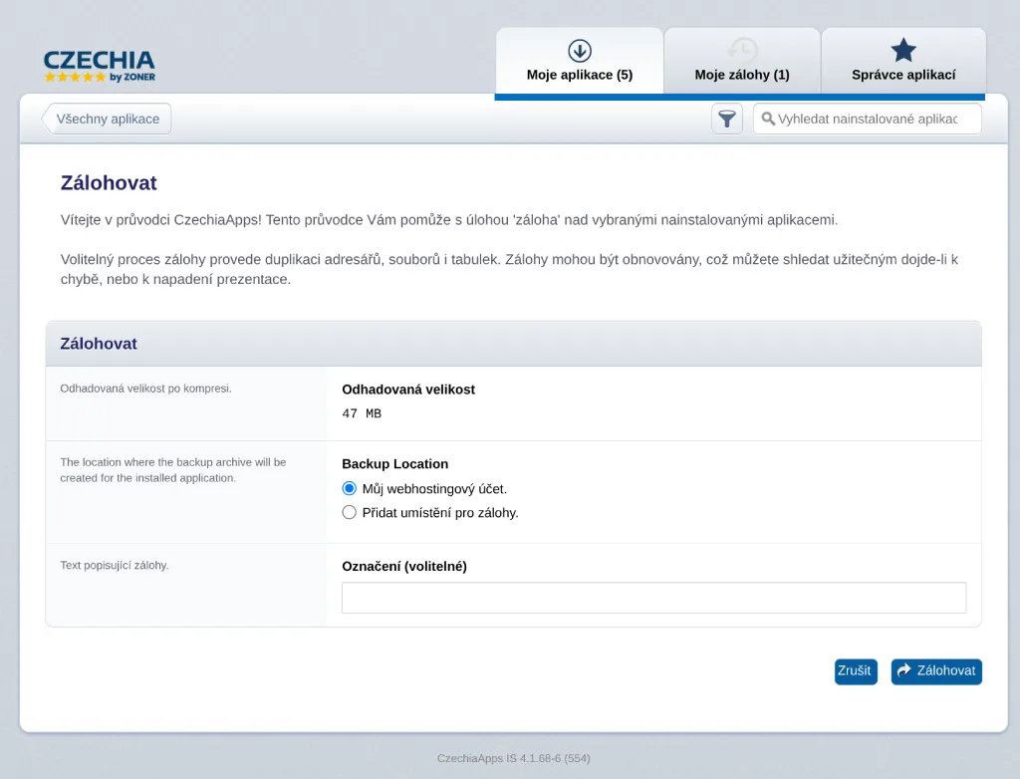The image size is (1020, 779).
Task: Select Můj webhostingový účet radio option
Action: (x=350, y=489)
